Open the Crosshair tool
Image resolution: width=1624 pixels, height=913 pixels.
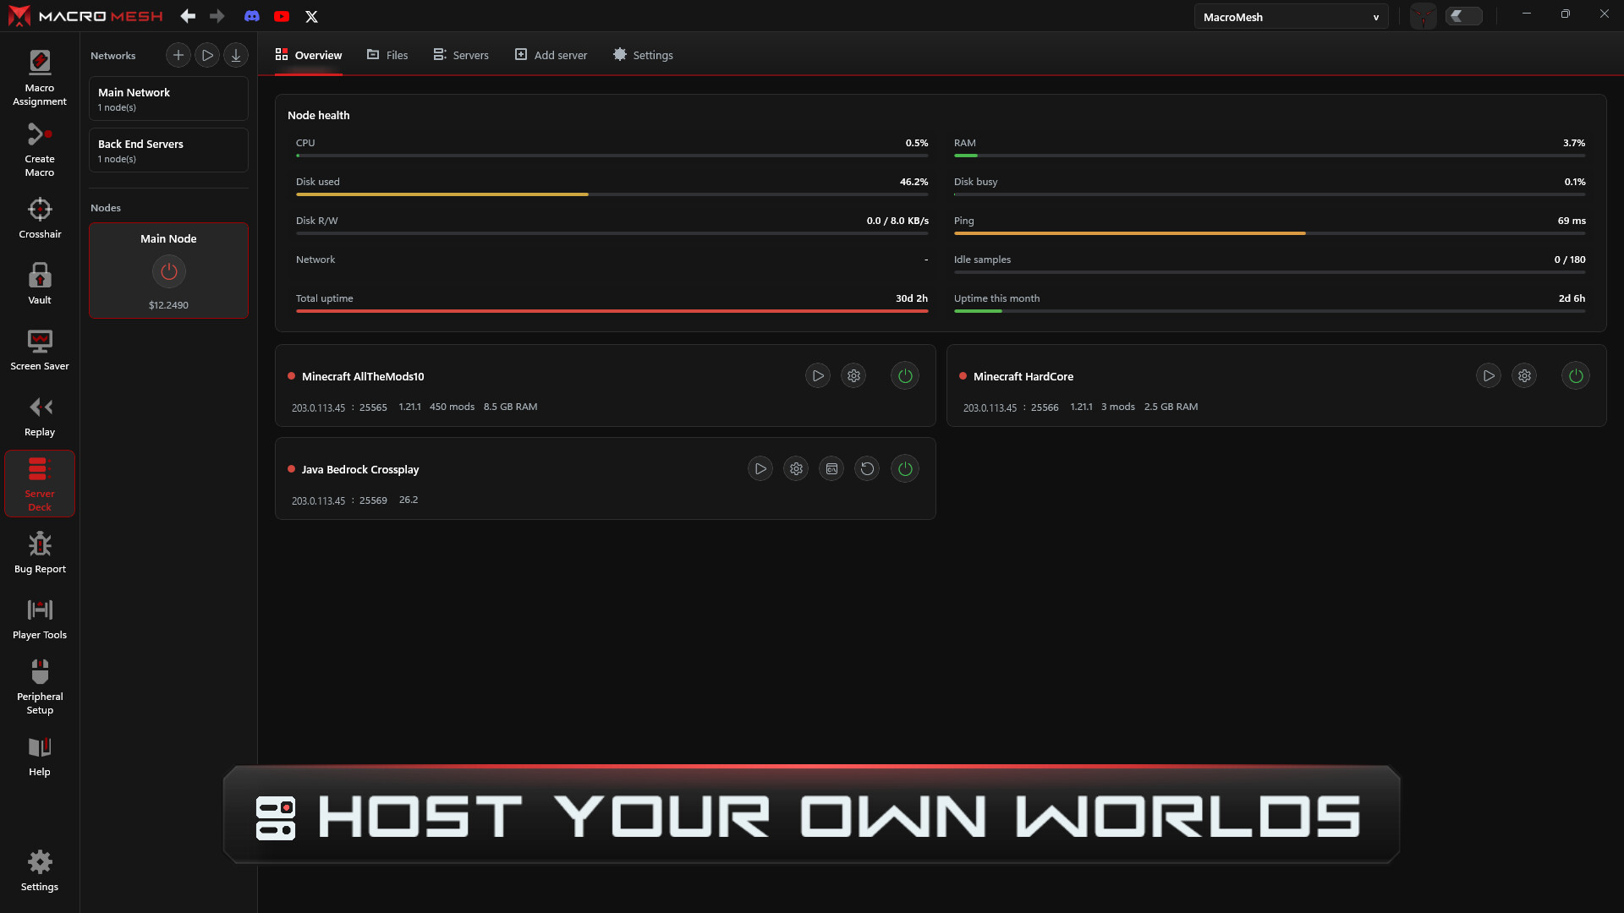(x=40, y=218)
